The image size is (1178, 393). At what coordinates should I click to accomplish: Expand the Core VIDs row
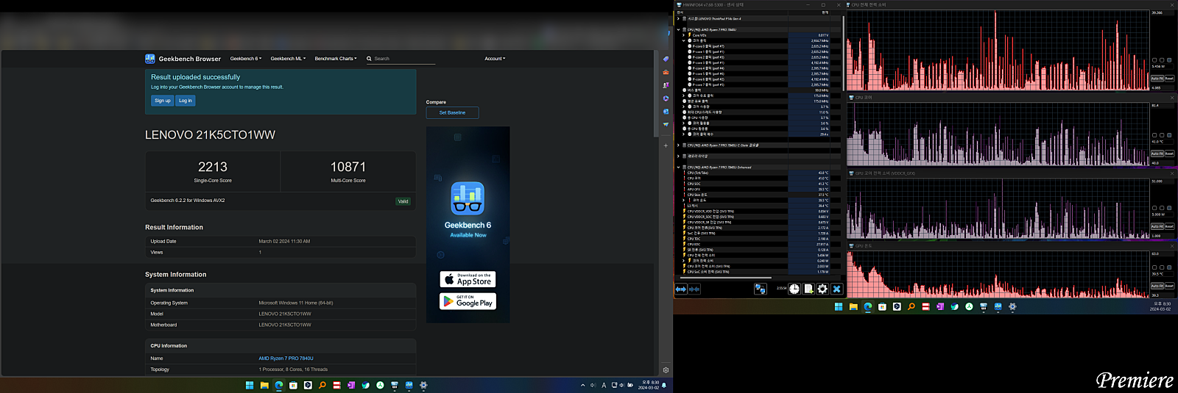click(x=684, y=35)
